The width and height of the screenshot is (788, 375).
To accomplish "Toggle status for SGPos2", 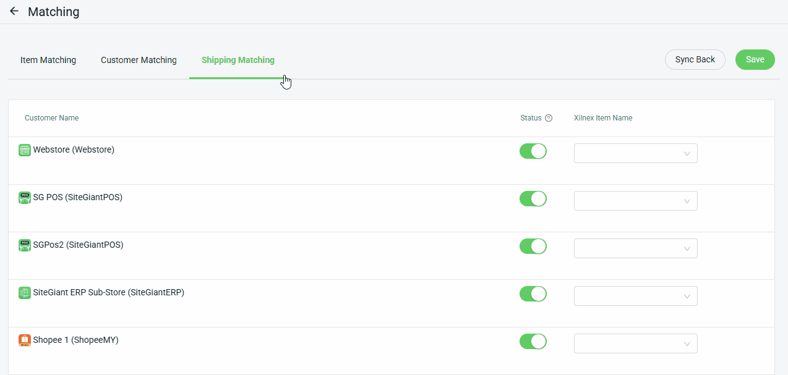I will pyautogui.click(x=533, y=246).
